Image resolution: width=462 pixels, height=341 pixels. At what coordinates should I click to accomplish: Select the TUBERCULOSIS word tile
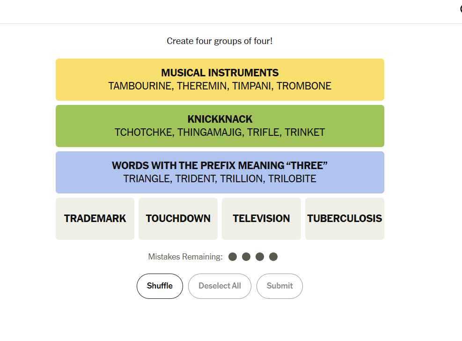pos(345,218)
